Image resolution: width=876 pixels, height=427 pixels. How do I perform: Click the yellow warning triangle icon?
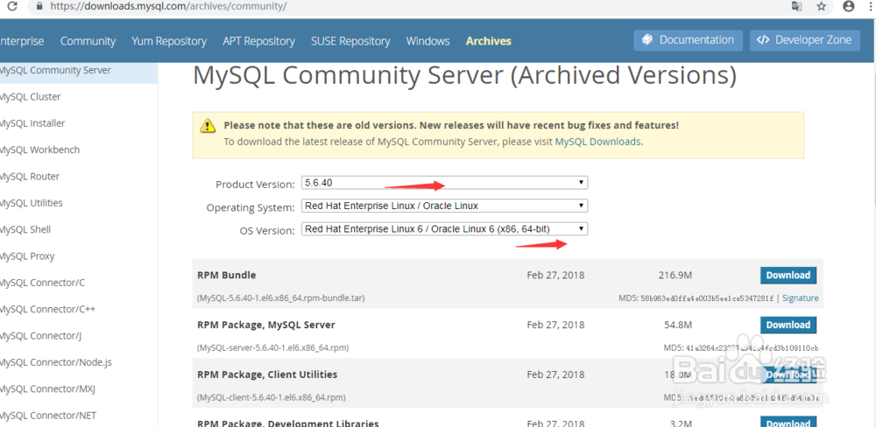pyautogui.click(x=208, y=126)
